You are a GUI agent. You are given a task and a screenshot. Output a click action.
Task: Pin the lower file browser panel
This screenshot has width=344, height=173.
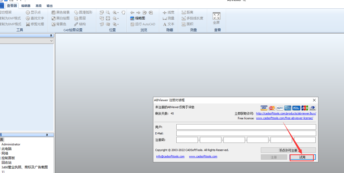coord(47,135)
